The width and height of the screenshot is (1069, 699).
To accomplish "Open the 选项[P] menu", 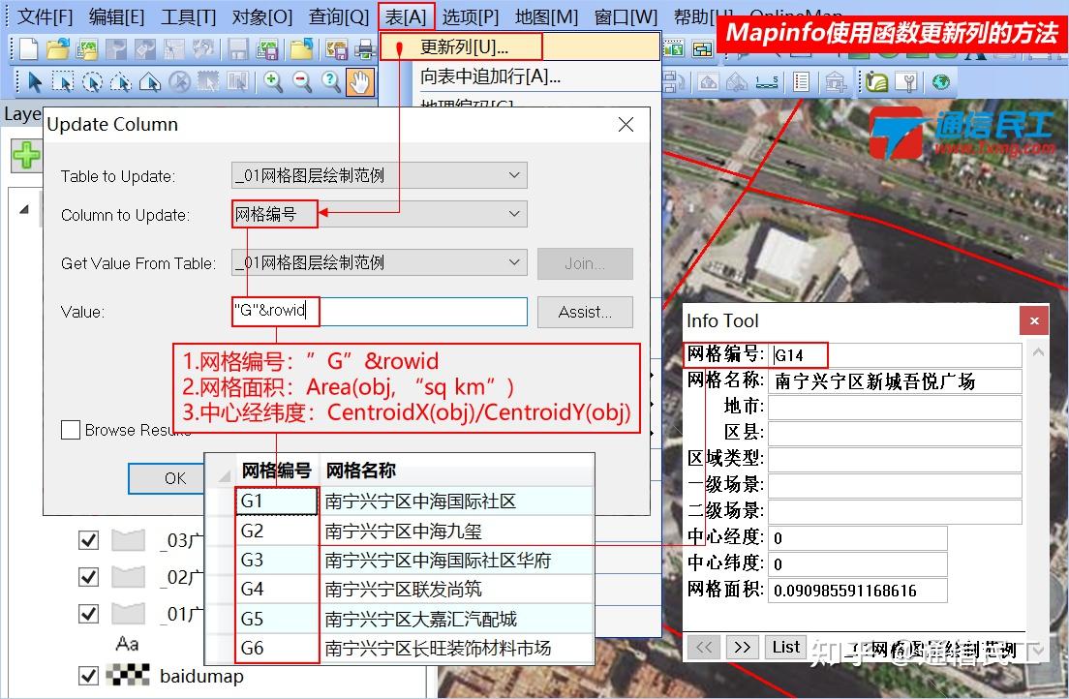I will coord(471,15).
